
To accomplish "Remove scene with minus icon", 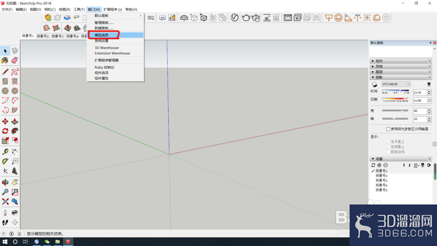I will point(385,165).
